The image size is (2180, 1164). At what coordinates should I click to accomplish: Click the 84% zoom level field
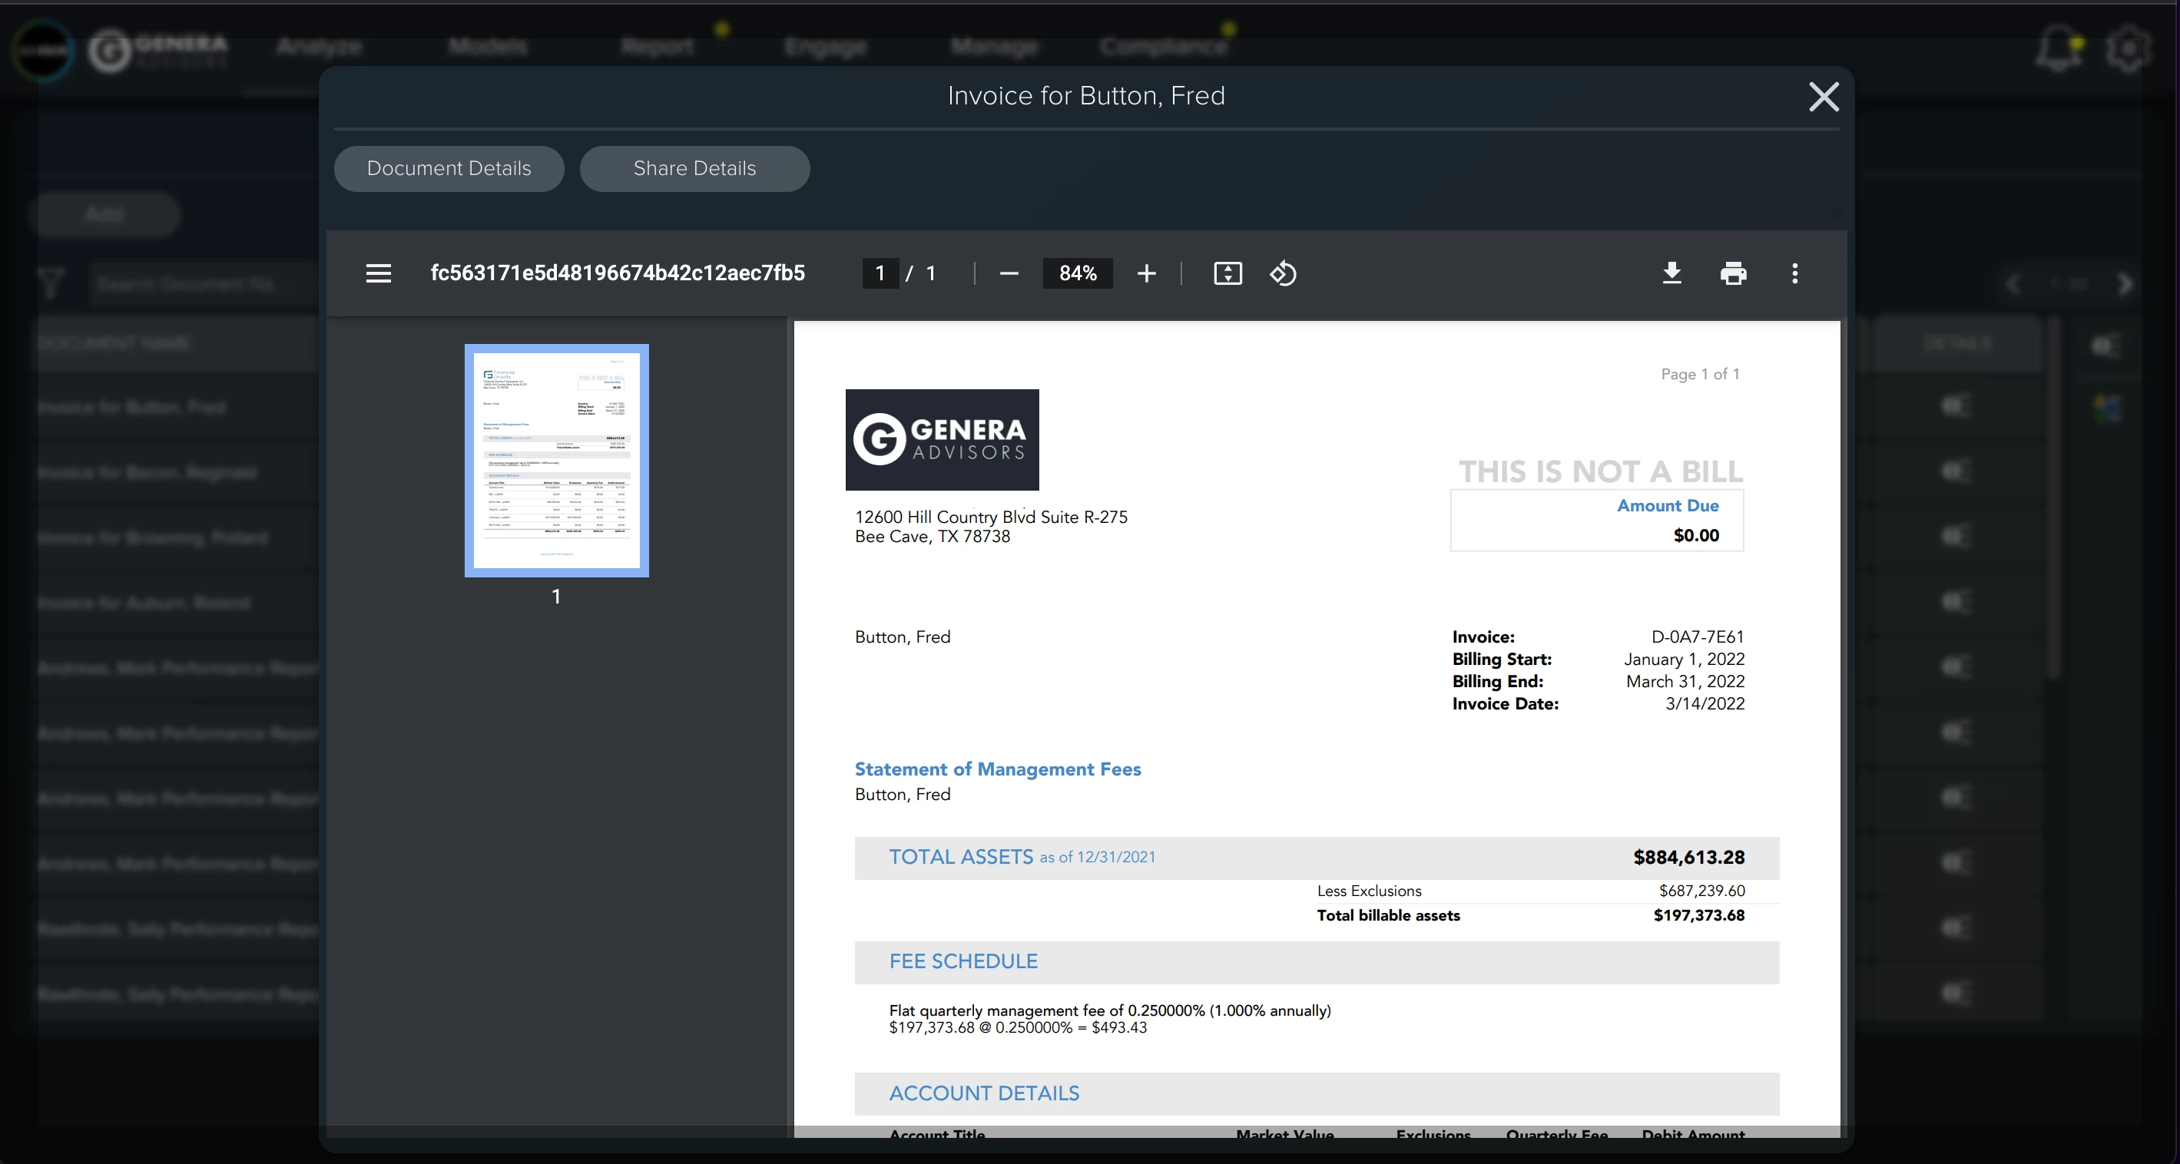pyautogui.click(x=1077, y=273)
